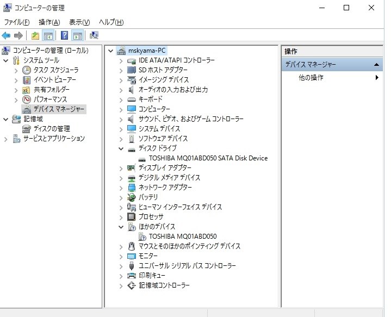This screenshot has height=317, width=391.
Task: Open the 他の操作 submenu arrow
Action: [377, 78]
